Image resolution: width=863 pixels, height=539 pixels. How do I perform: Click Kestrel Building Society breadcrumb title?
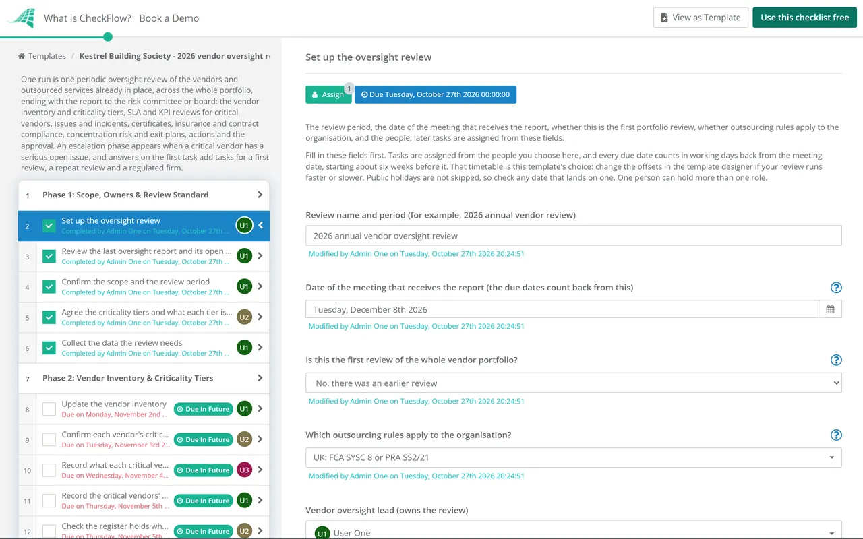click(175, 56)
